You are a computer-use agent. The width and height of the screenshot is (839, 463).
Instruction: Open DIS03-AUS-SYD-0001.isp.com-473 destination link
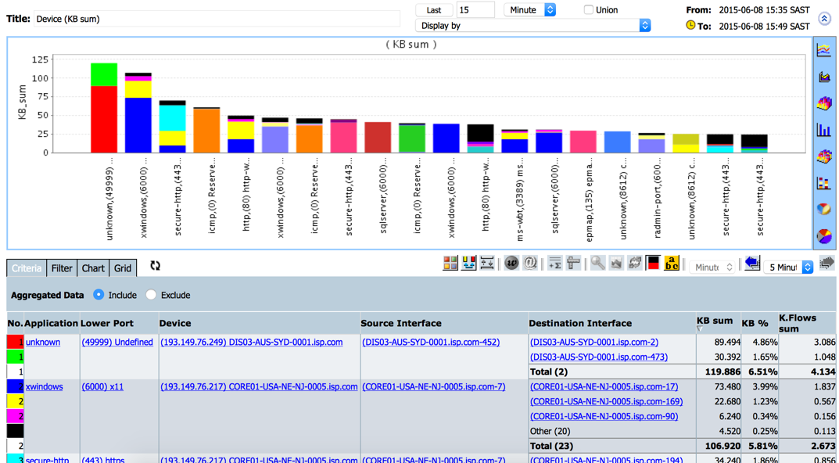(599, 357)
